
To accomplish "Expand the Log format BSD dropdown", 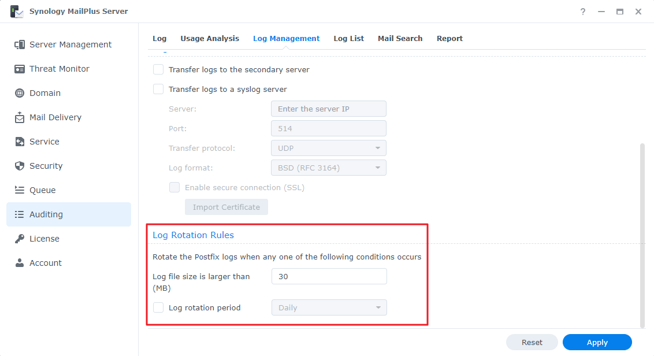I will pos(328,168).
